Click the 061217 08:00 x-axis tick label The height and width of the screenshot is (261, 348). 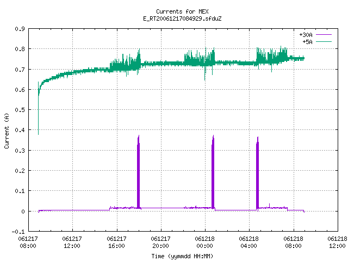[28, 242]
